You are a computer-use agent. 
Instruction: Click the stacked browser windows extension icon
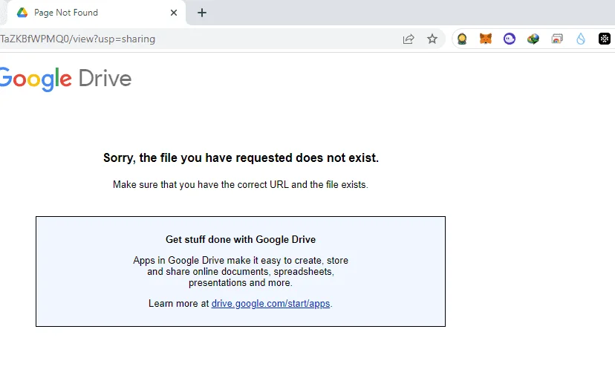coord(557,39)
